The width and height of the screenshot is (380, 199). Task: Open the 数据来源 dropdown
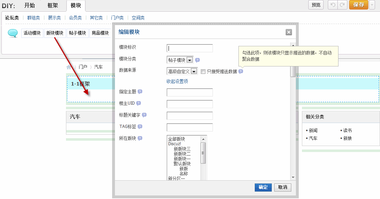click(194, 71)
